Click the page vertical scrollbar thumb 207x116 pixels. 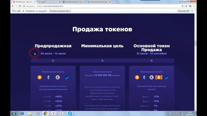pos(195,43)
